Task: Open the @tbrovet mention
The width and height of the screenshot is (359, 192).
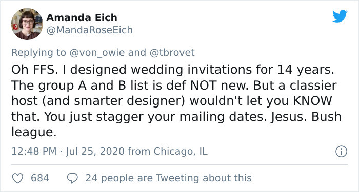Action: pos(172,53)
